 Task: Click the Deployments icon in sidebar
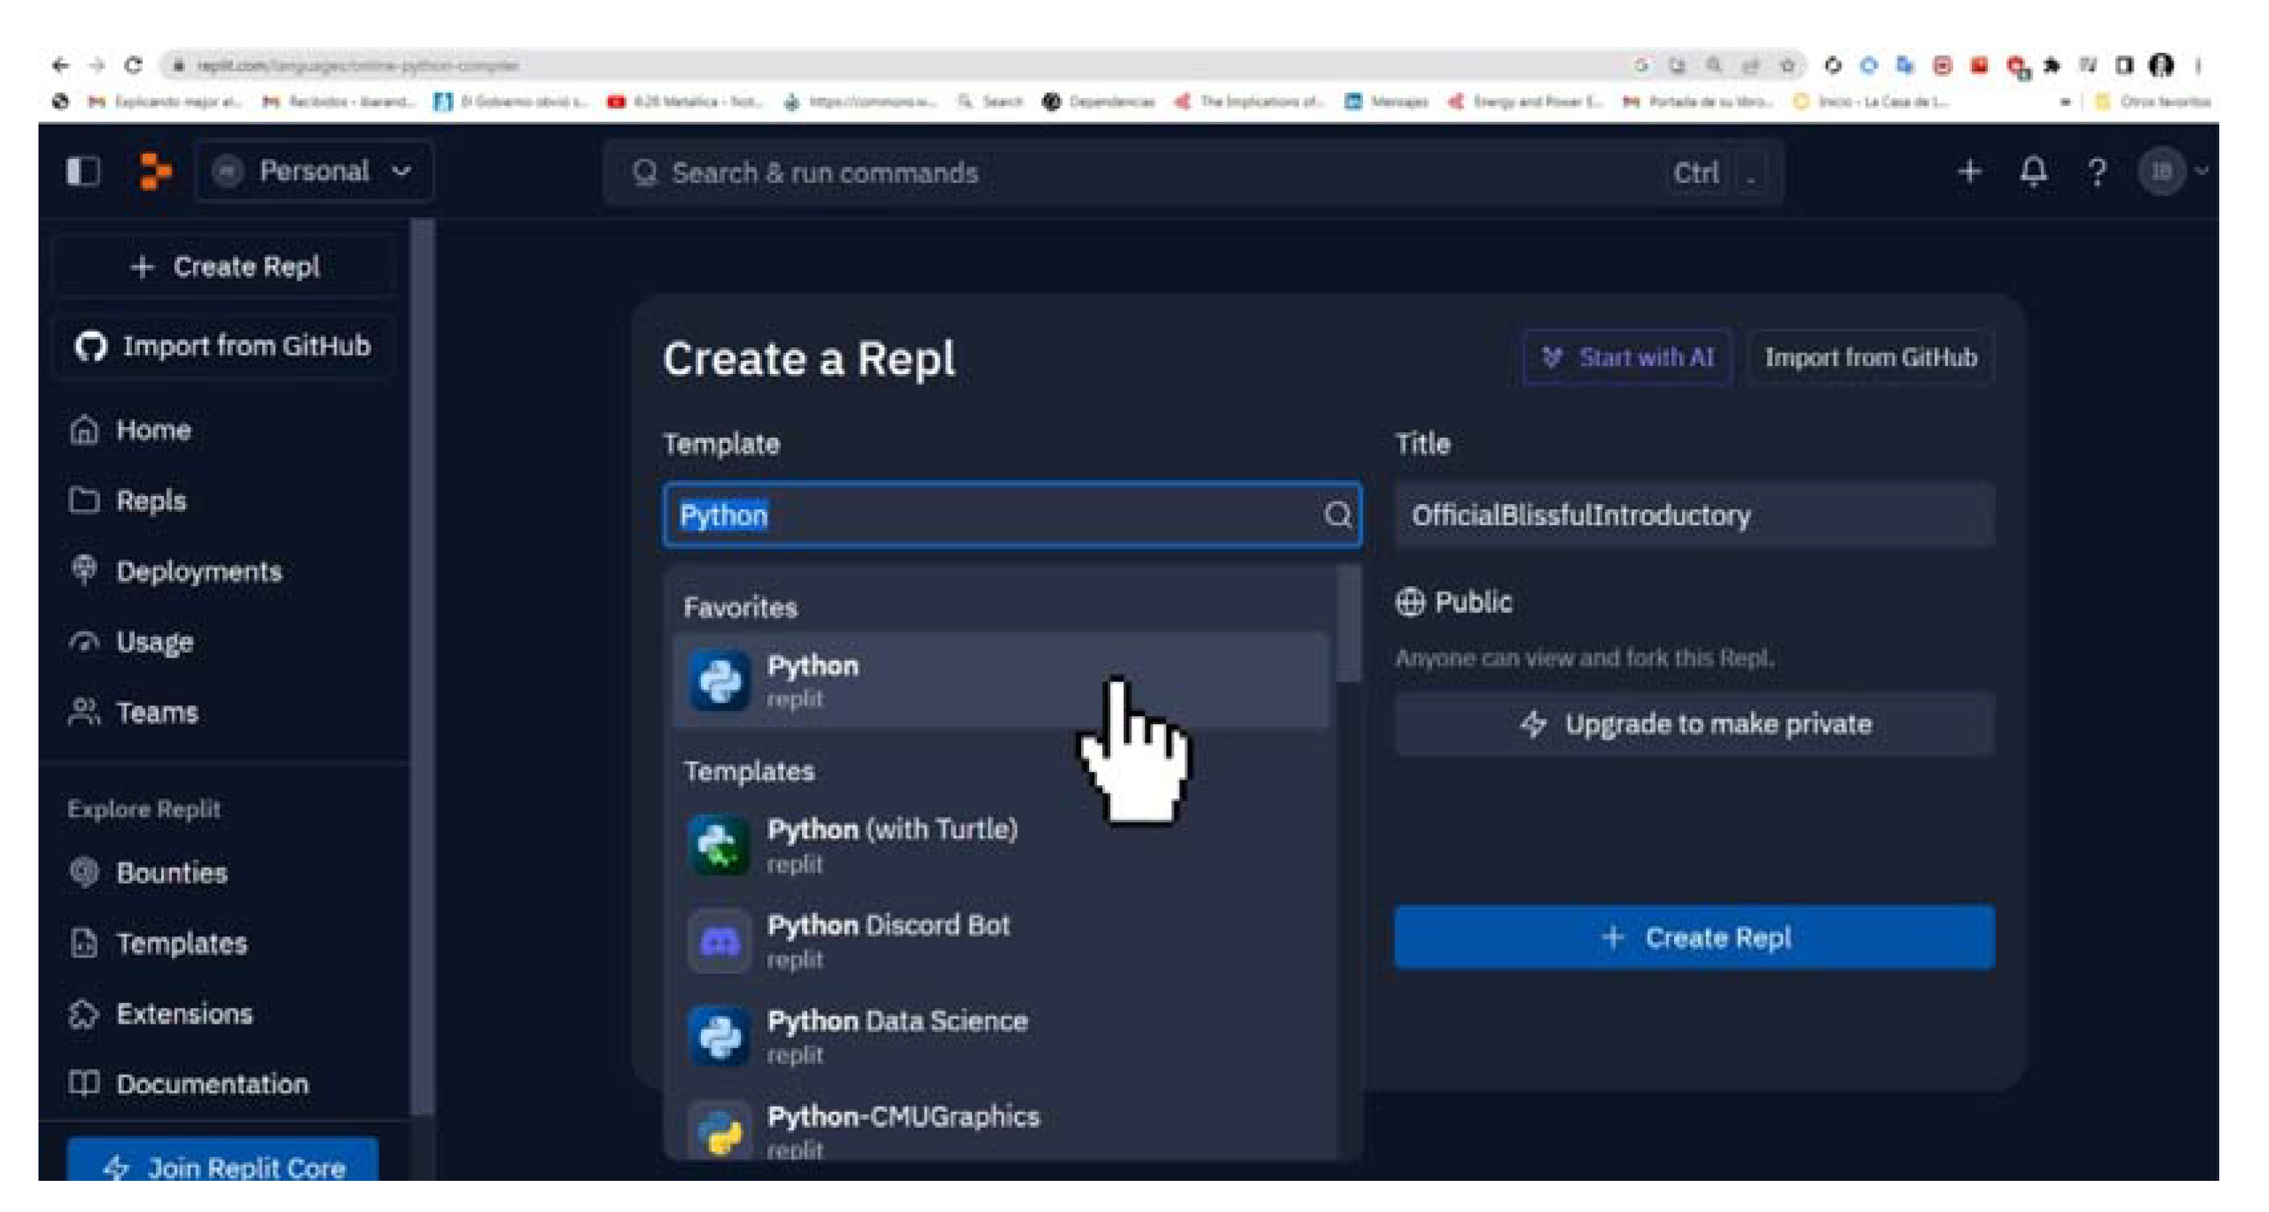click(84, 570)
